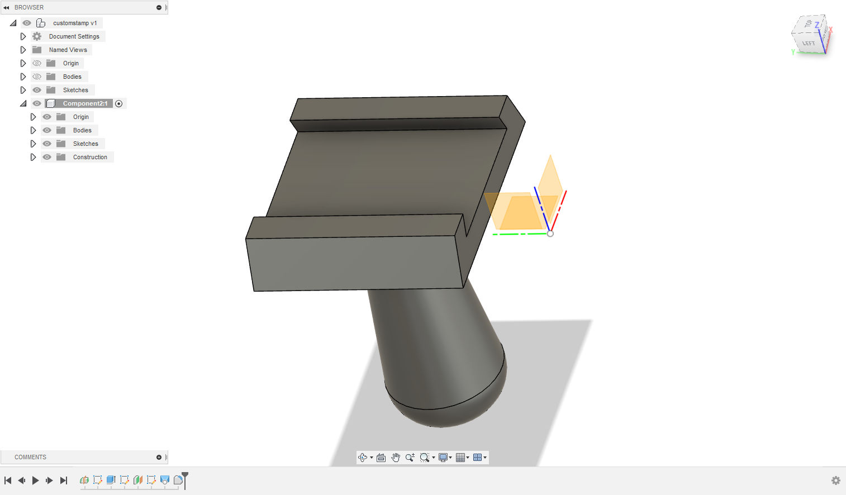Toggle visibility of customstamp v1 root
Image resolution: width=846 pixels, height=495 pixels.
(27, 23)
